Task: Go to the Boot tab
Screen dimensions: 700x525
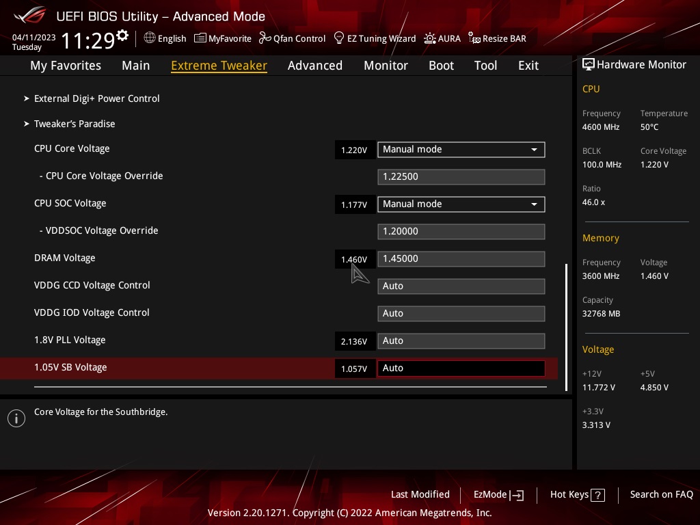Action: click(441, 66)
